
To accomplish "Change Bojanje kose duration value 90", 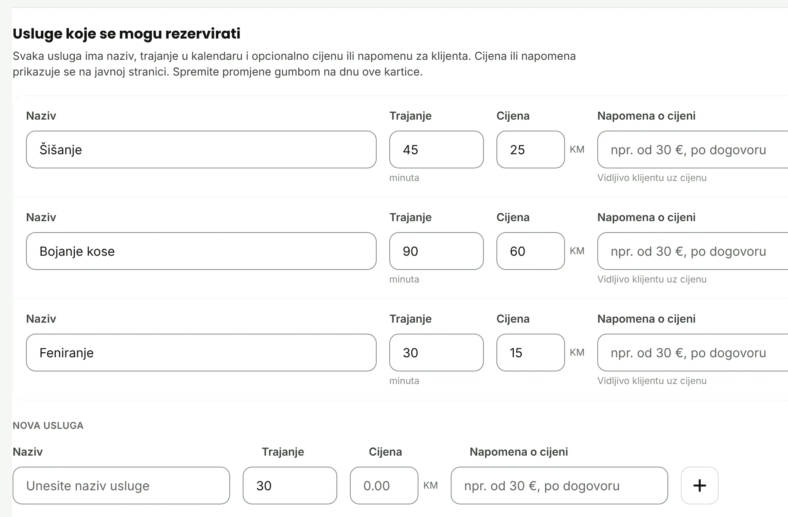I will pyautogui.click(x=437, y=251).
